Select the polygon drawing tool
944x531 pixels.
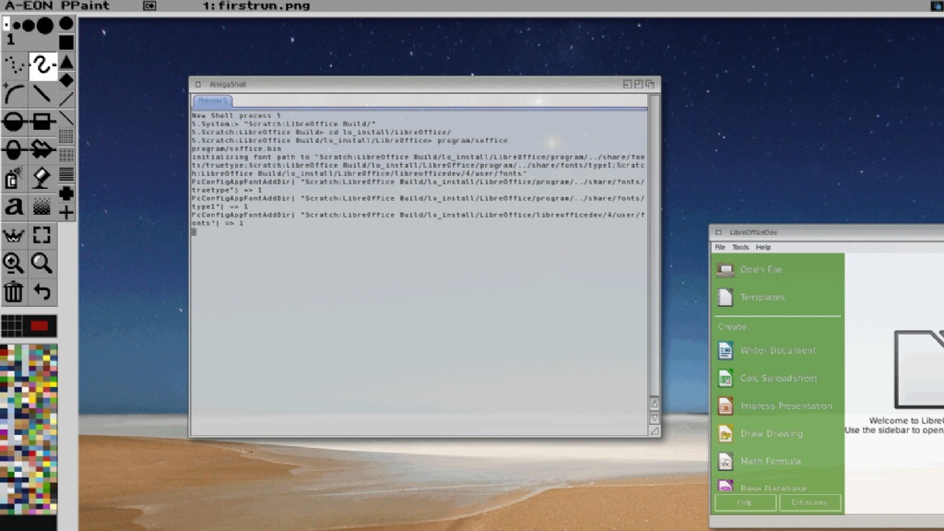(42, 149)
